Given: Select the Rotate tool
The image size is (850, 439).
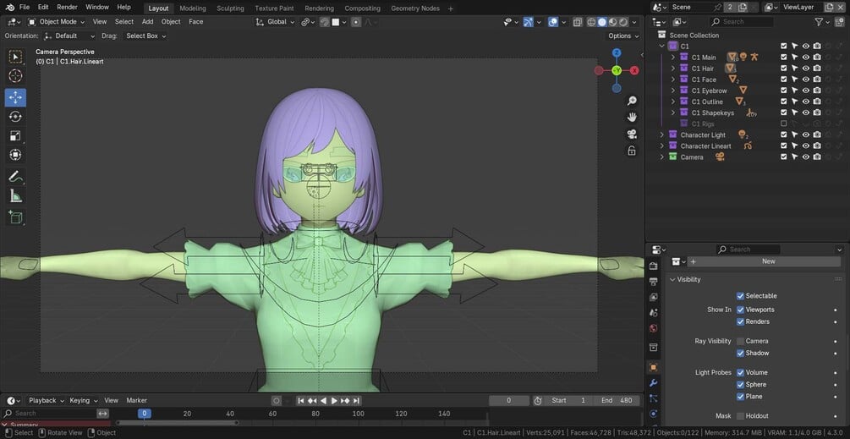Looking at the screenshot, I should coord(15,117).
